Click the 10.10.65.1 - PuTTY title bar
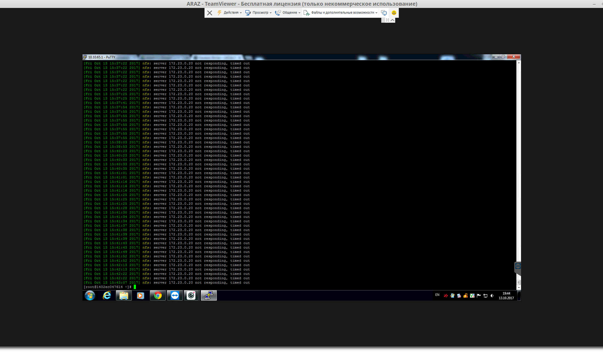Screen dimensions: 603x354 (288, 57)
